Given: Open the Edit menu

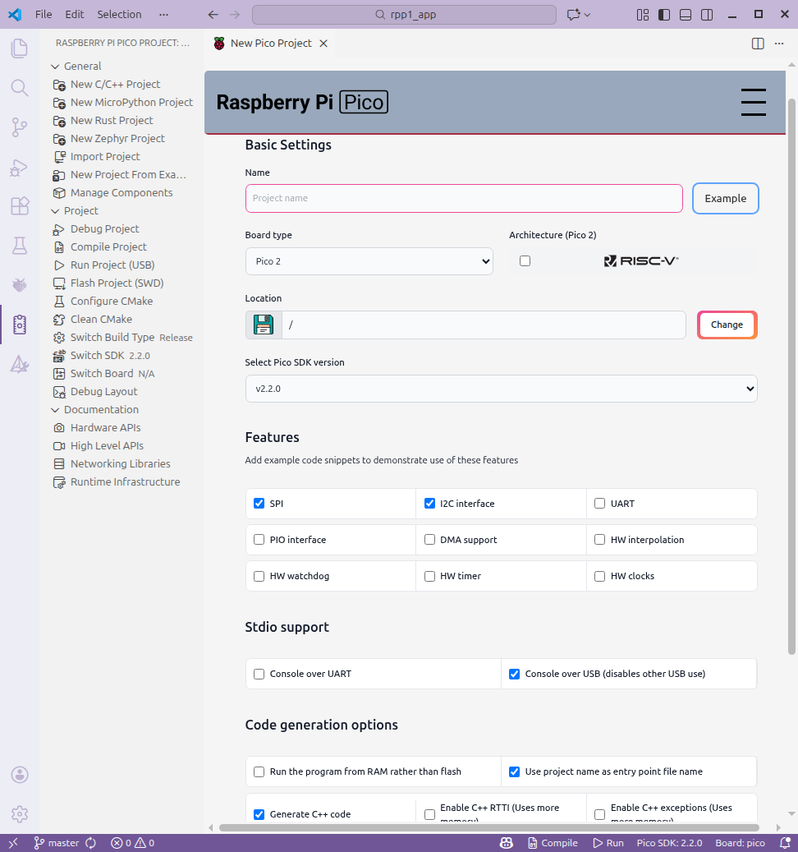Looking at the screenshot, I should click(x=75, y=15).
